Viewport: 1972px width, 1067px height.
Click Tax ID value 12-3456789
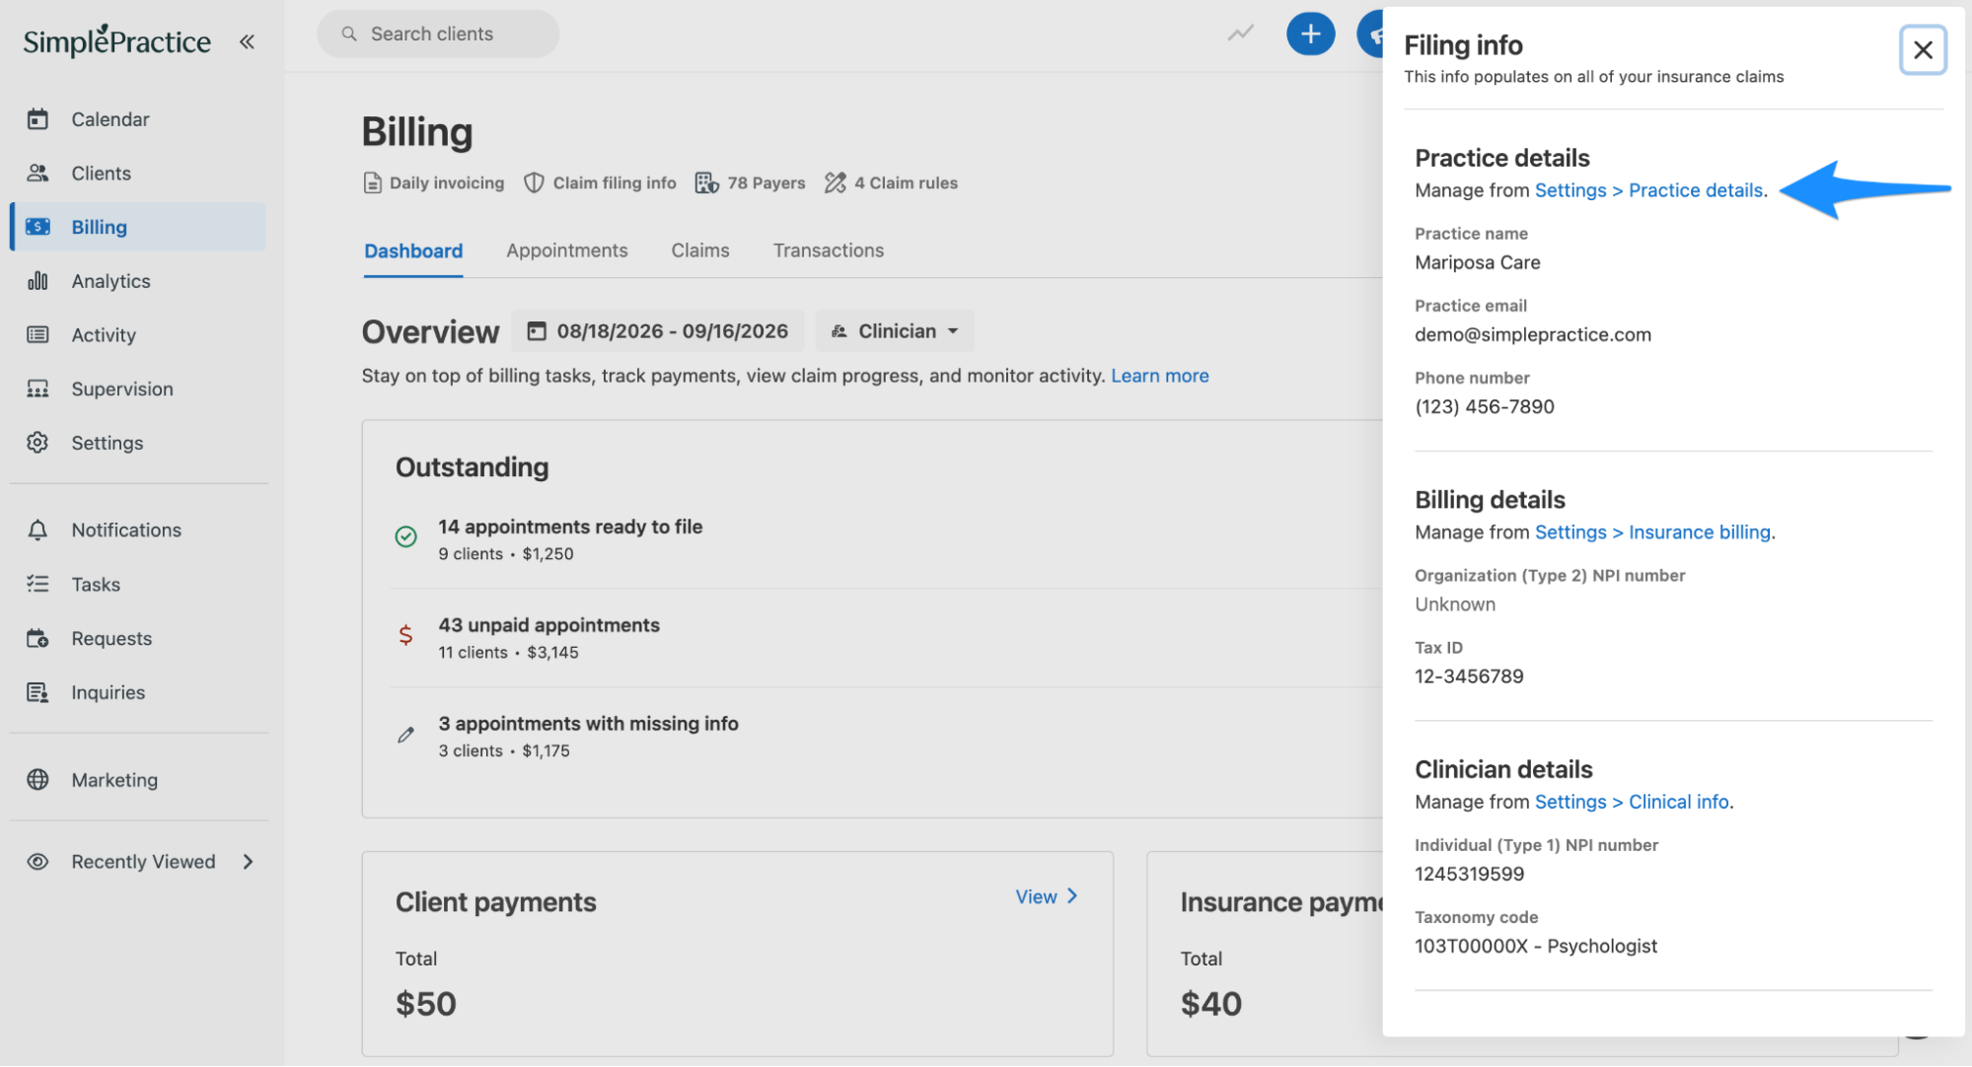[x=1469, y=677]
